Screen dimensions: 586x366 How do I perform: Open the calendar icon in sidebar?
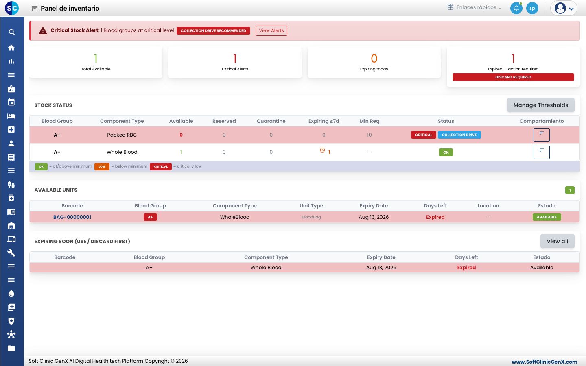11,102
